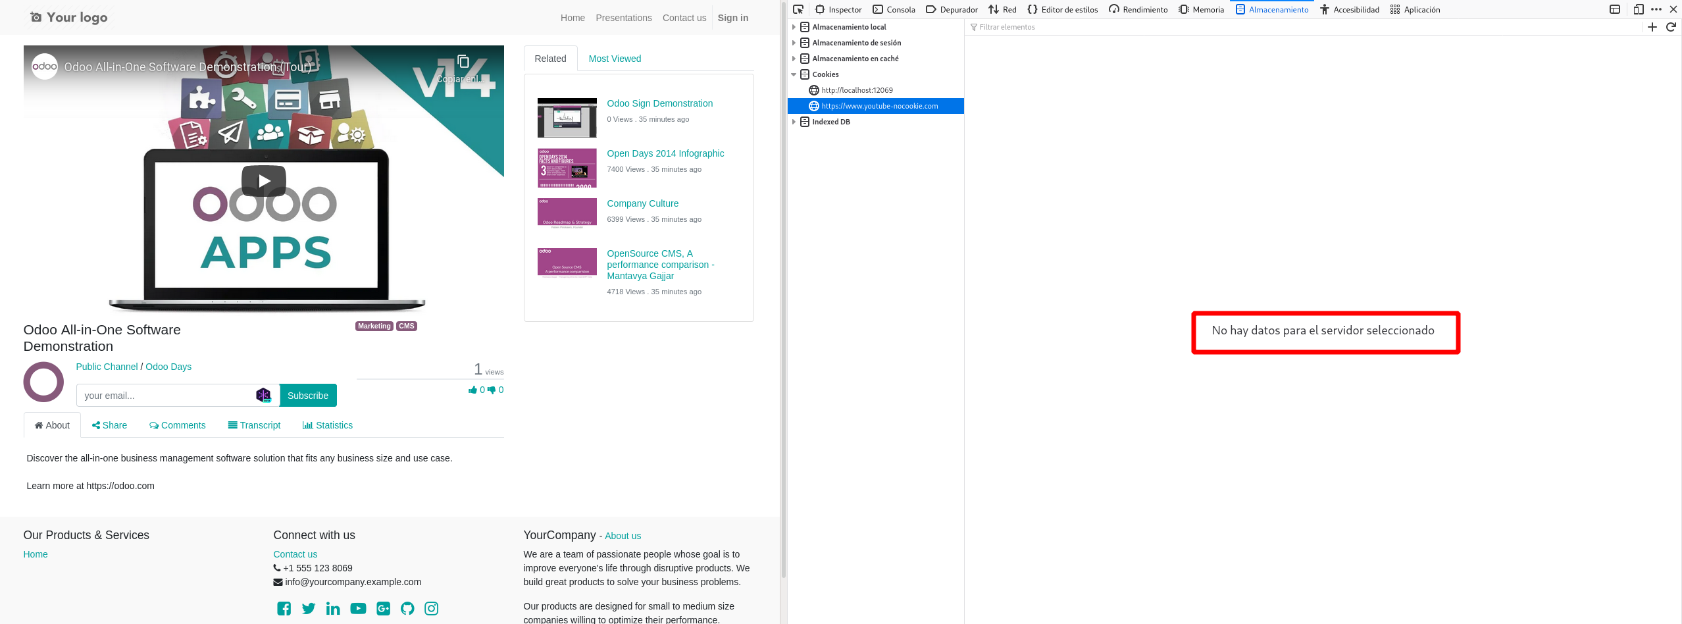Add a new storage item with plus icon

point(1652,27)
